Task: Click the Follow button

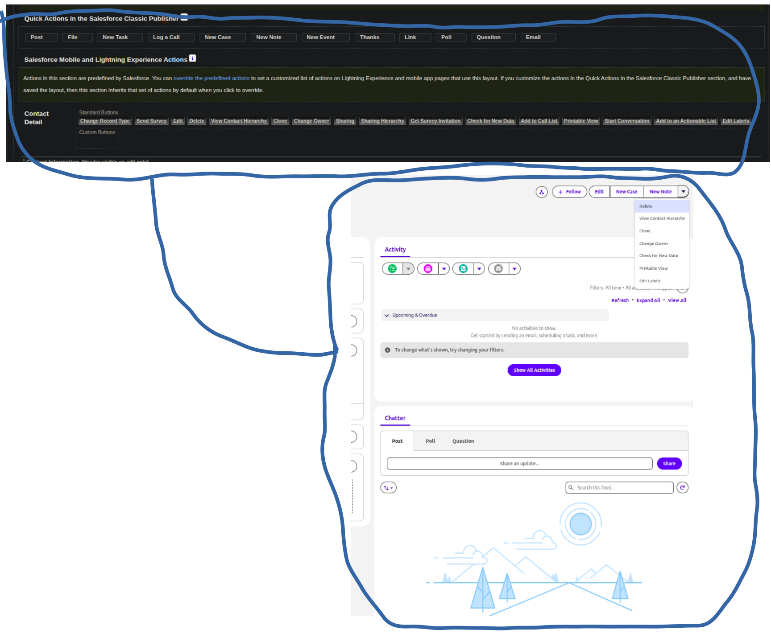Action: [569, 192]
